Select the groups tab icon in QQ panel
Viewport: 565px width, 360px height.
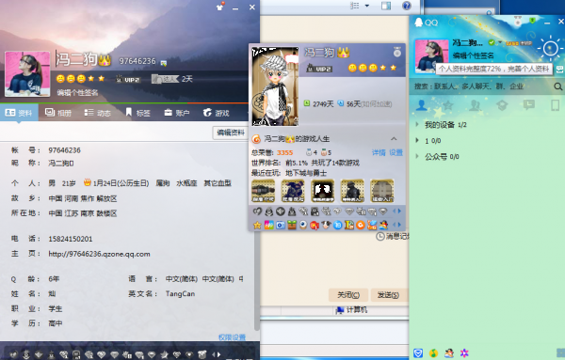tap(475, 105)
